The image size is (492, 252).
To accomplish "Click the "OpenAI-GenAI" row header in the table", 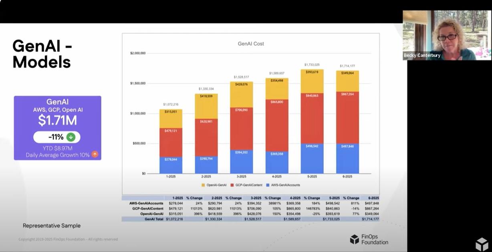I will pos(151,214).
